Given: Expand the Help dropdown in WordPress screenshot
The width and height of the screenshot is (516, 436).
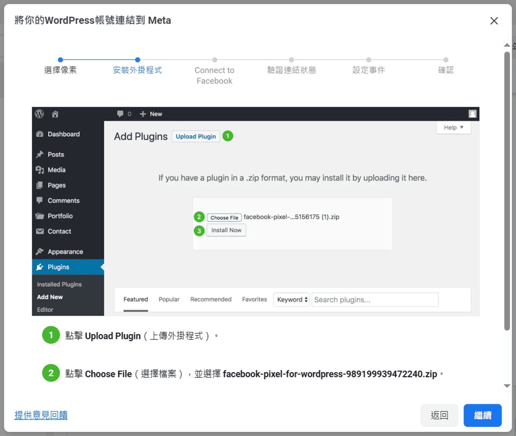Looking at the screenshot, I should point(454,128).
